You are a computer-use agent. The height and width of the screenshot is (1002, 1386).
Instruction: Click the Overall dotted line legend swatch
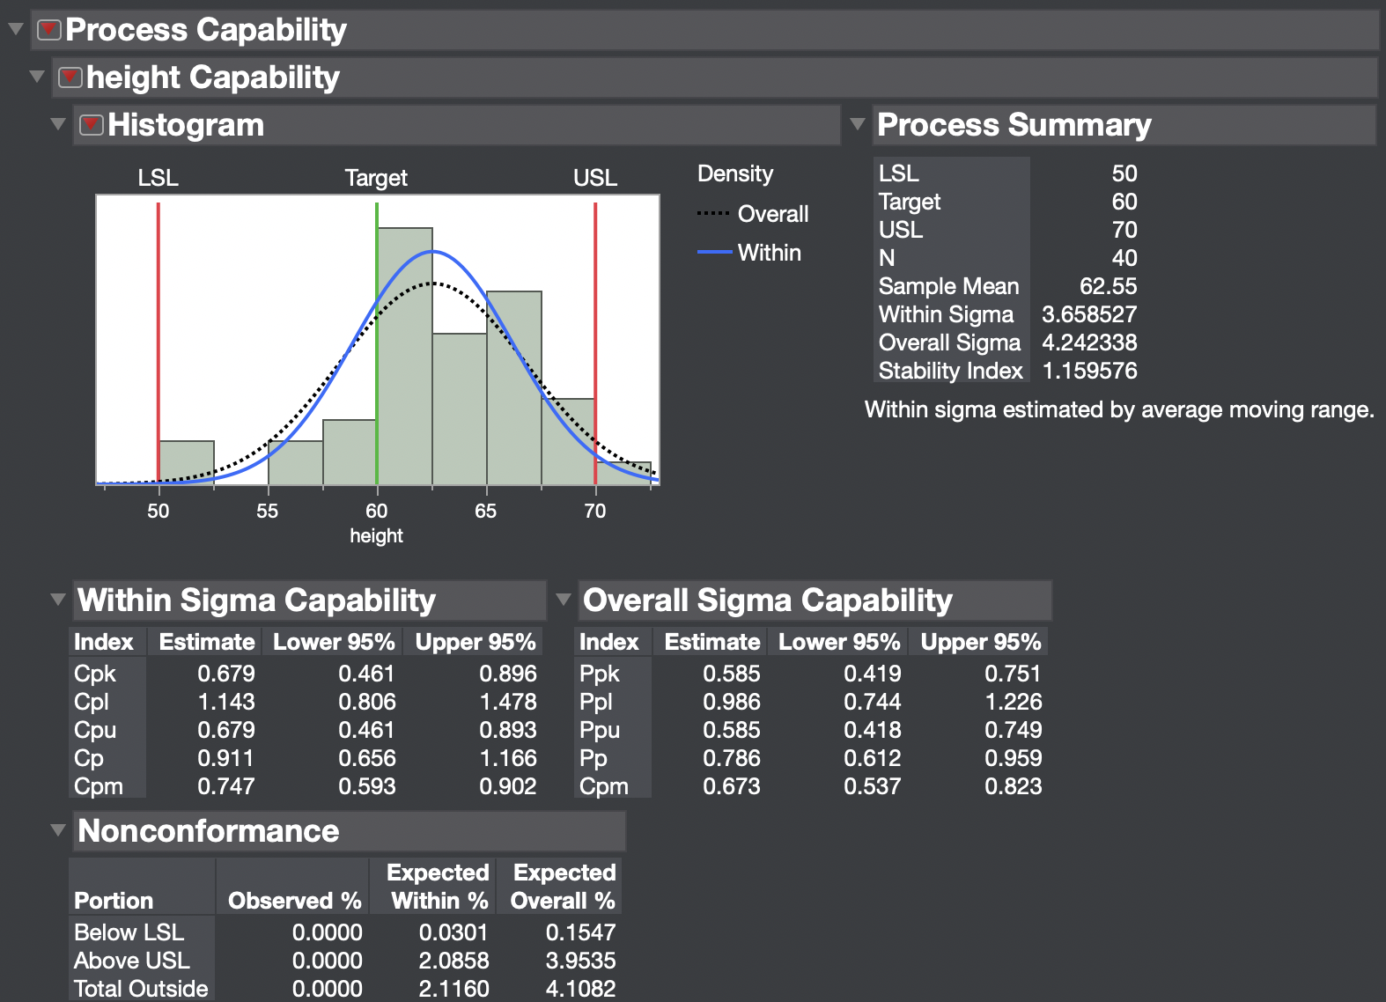[x=713, y=214]
